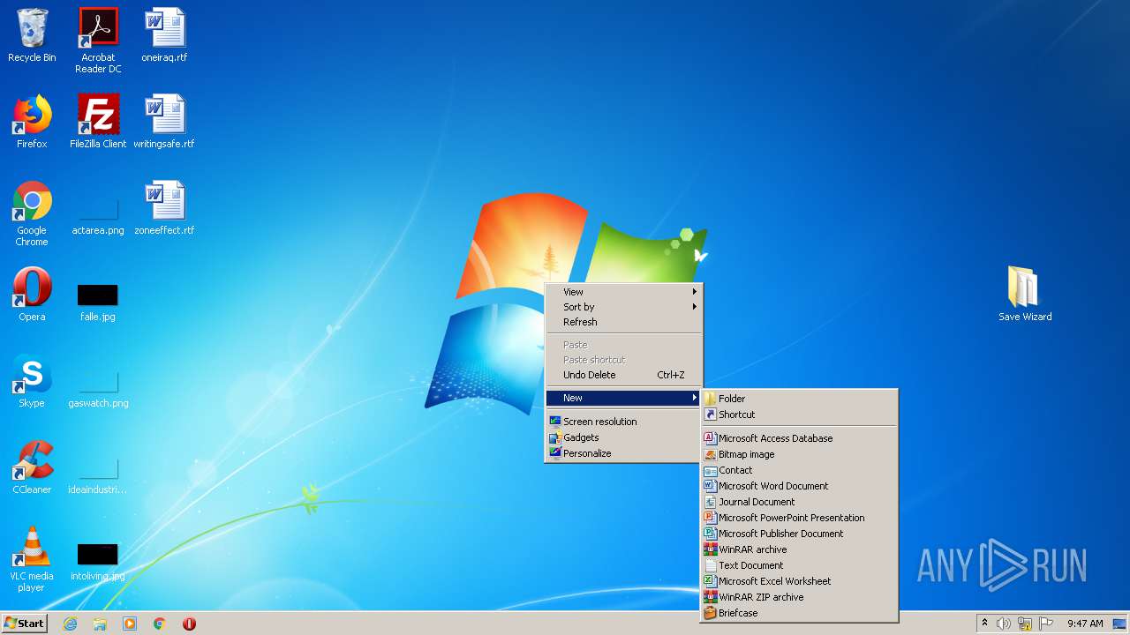Select the gaswatch.png file icon

point(98,388)
